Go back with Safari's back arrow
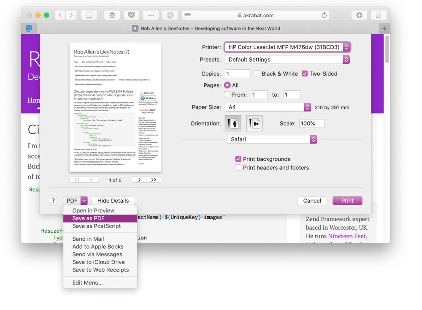 pos(60,15)
